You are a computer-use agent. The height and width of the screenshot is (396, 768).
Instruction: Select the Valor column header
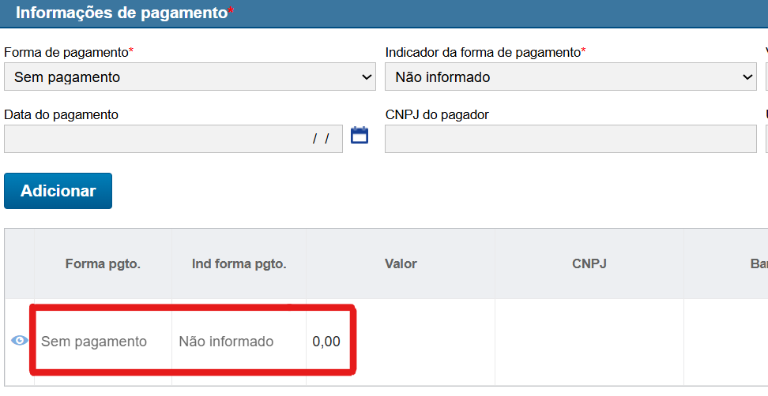click(401, 263)
